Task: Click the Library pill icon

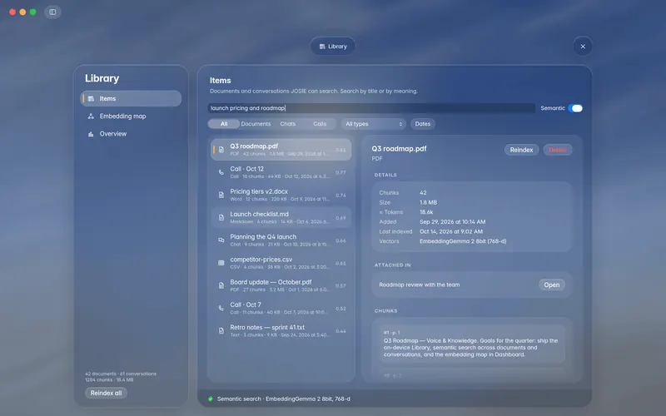Action: 322,47
